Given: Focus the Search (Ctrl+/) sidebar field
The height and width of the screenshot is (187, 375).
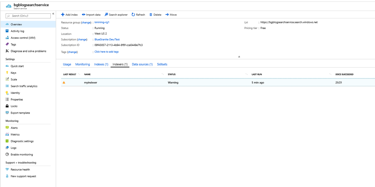Looking at the screenshot, I should pos(28,16).
